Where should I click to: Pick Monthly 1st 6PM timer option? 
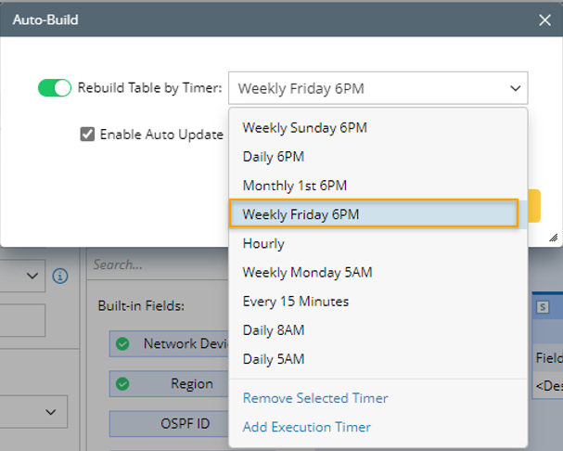[295, 186]
